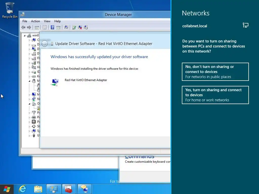The width and height of the screenshot is (259, 194).
Task: Choose Yes, turn on sharing and connect
Action: 215,95
